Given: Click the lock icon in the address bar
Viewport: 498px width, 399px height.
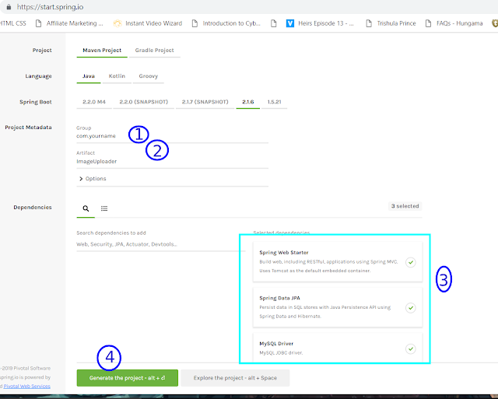Looking at the screenshot, I should tap(9, 7).
